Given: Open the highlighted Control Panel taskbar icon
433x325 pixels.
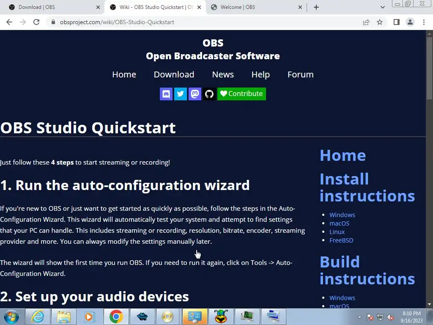Looking at the screenshot, I should [195, 317].
